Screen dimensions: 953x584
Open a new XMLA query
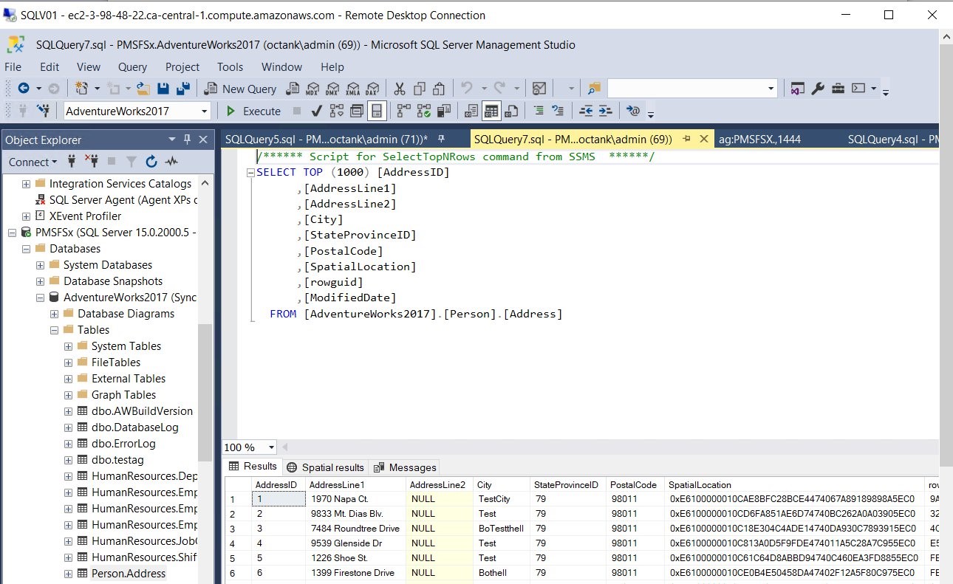tap(353, 89)
